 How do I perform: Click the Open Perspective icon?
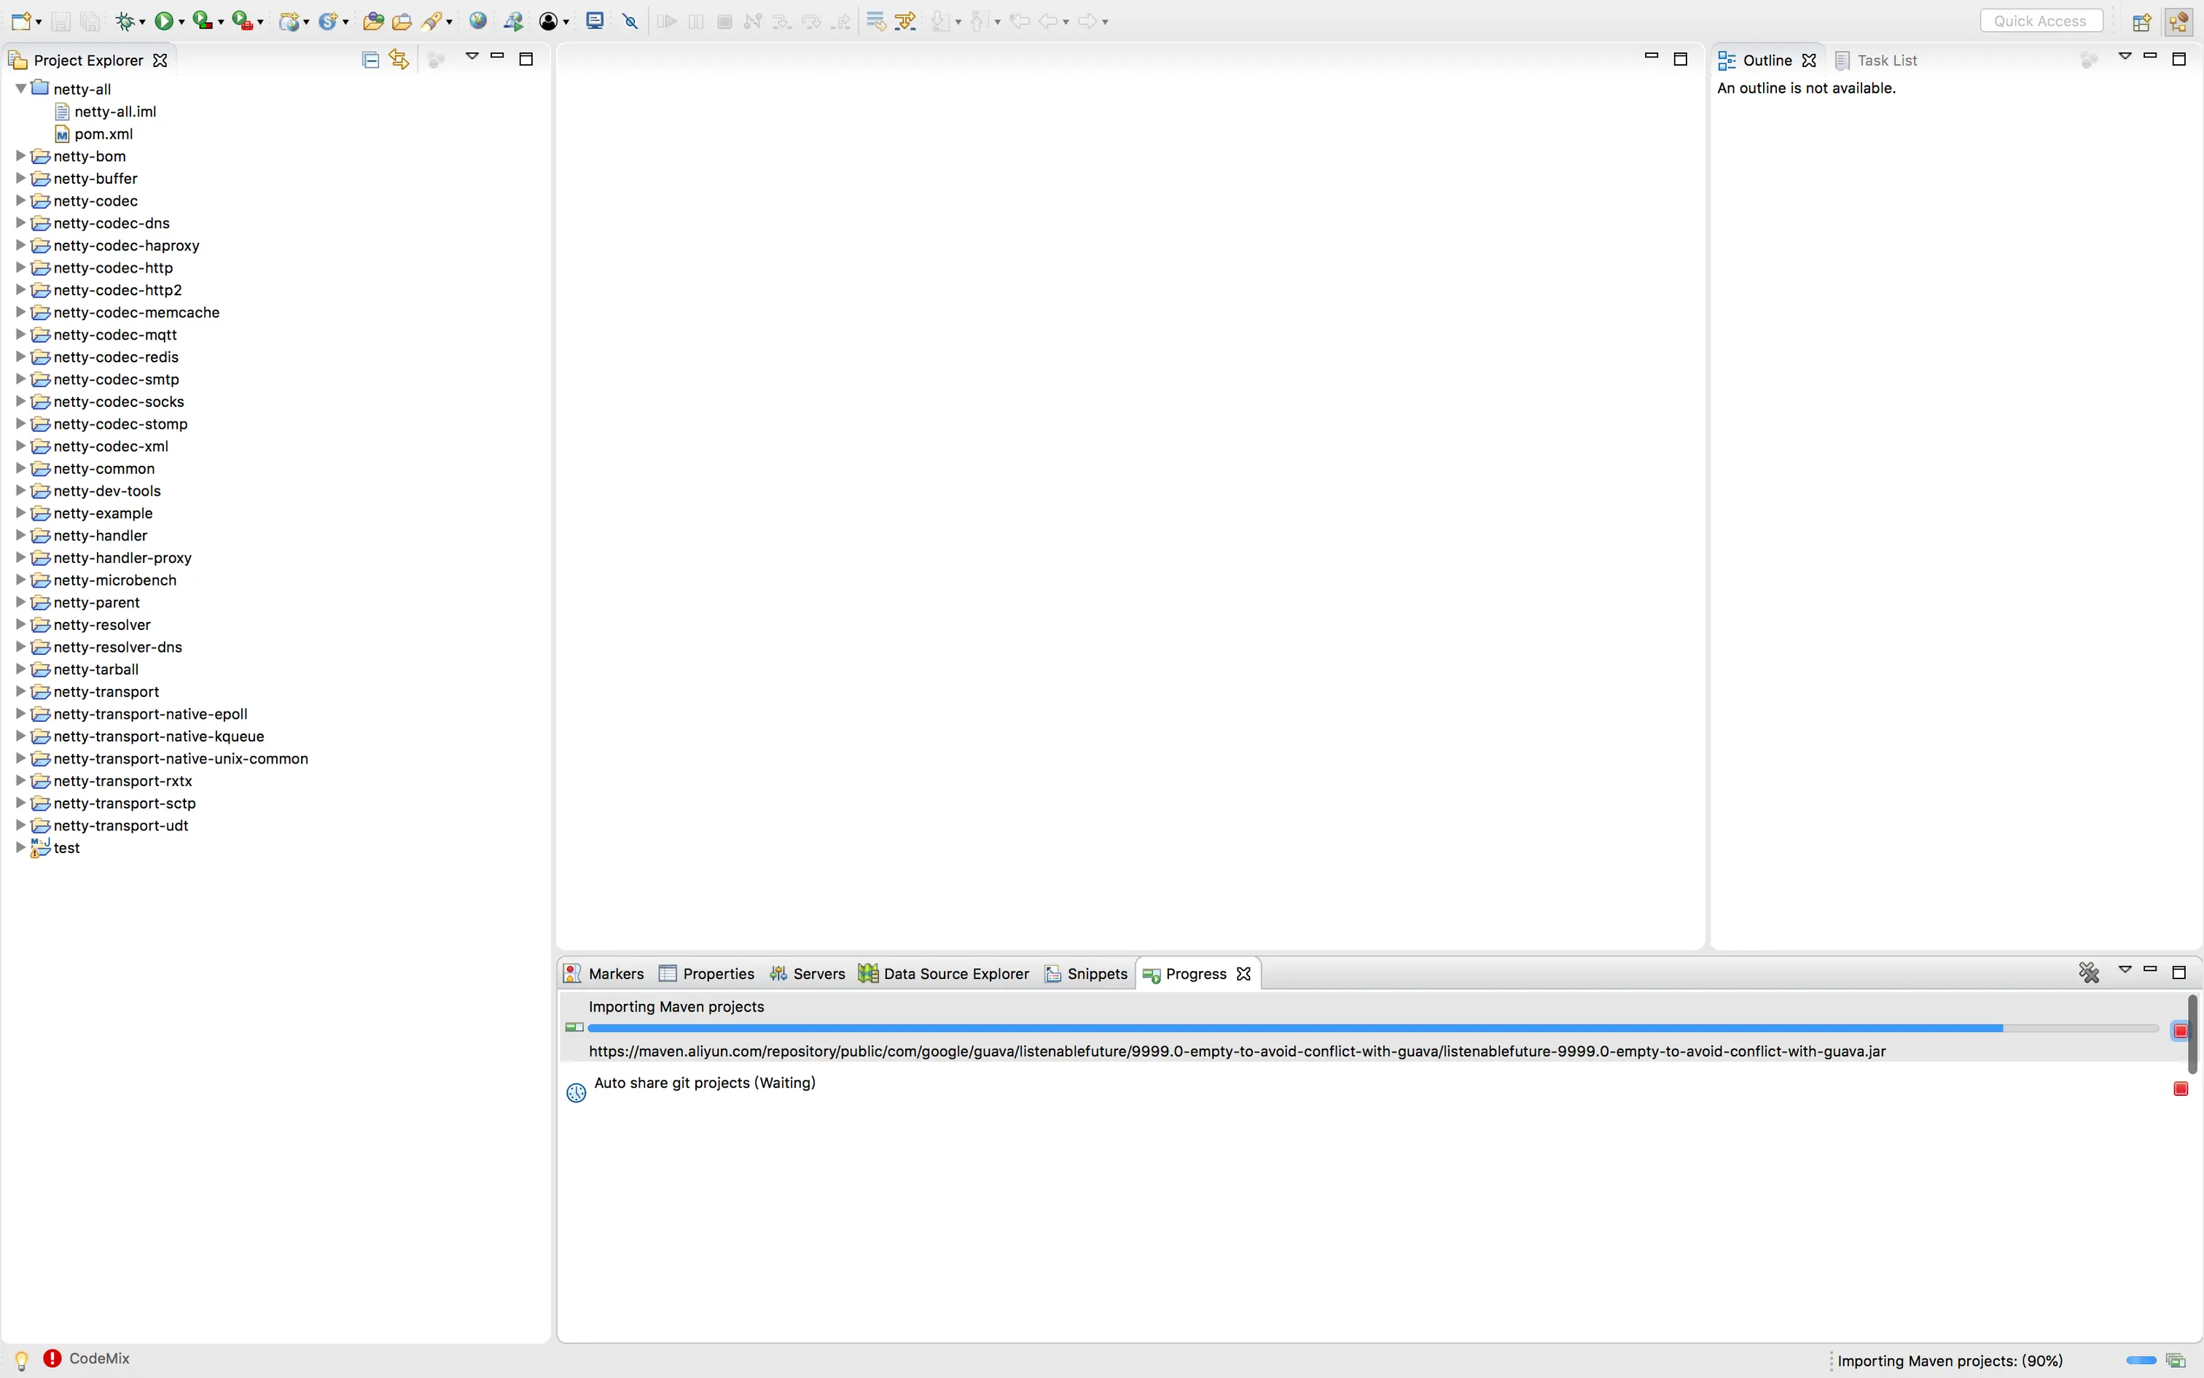(2142, 21)
